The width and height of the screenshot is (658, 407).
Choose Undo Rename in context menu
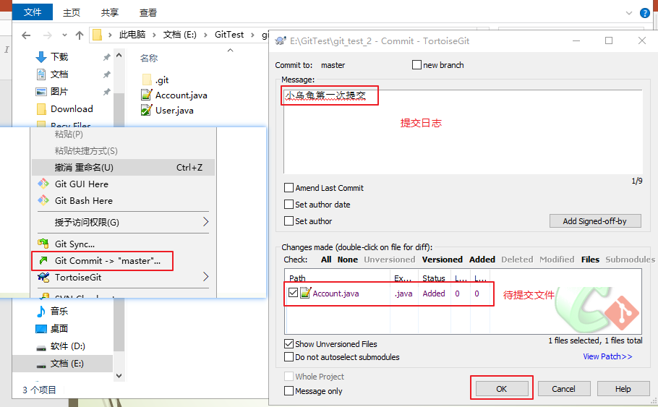coord(124,168)
